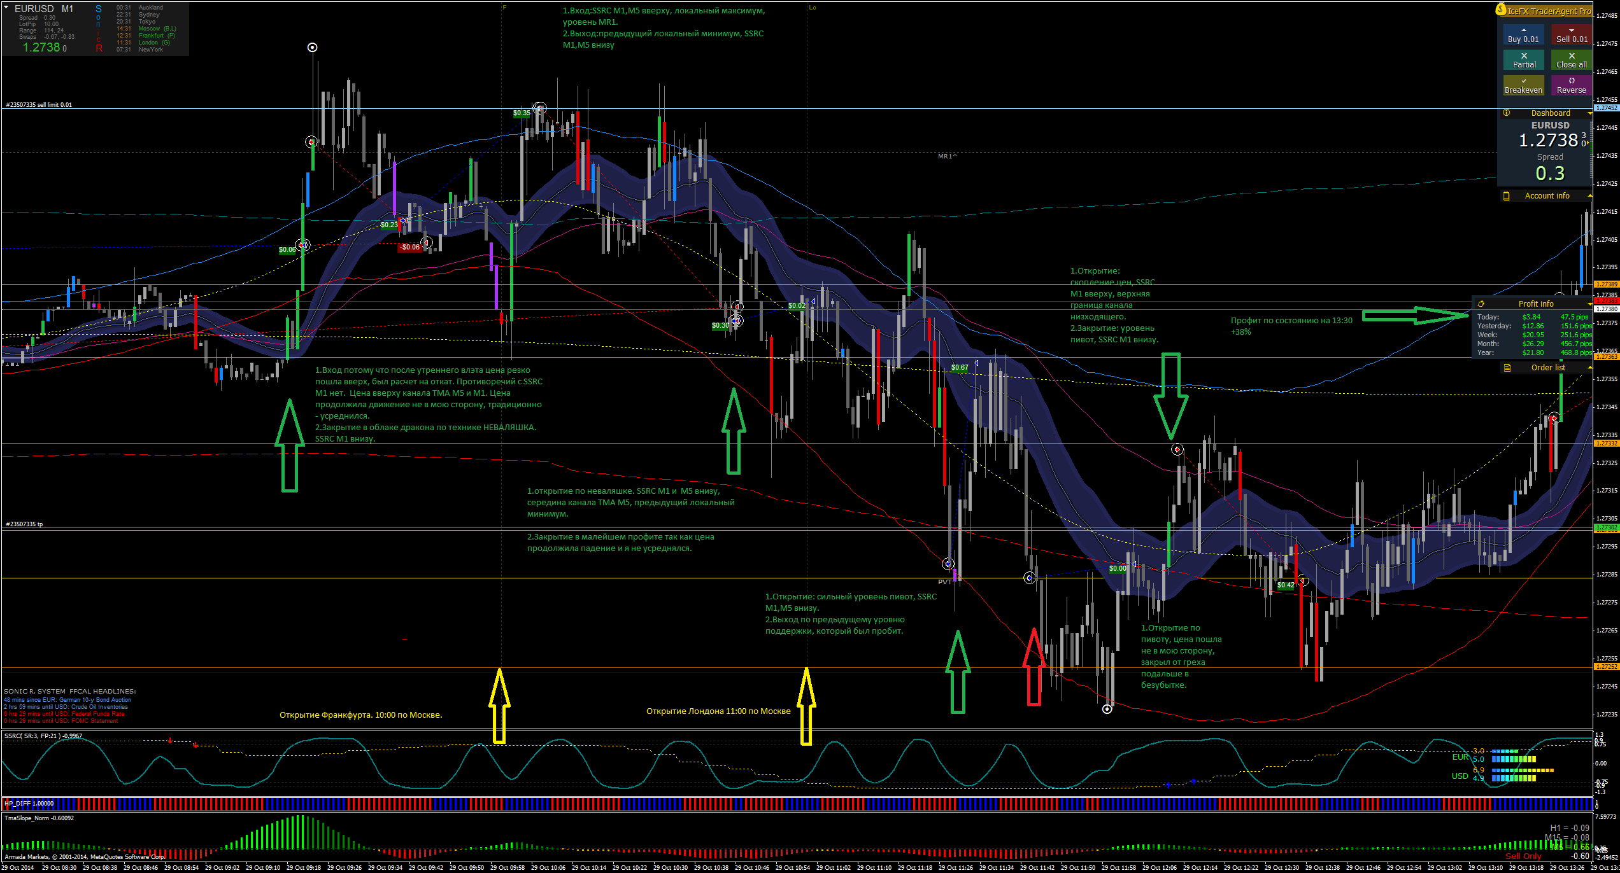Image resolution: width=1620 pixels, height=873 pixels.
Task: Expand the Order list section arrow
Action: tap(1589, 368)
